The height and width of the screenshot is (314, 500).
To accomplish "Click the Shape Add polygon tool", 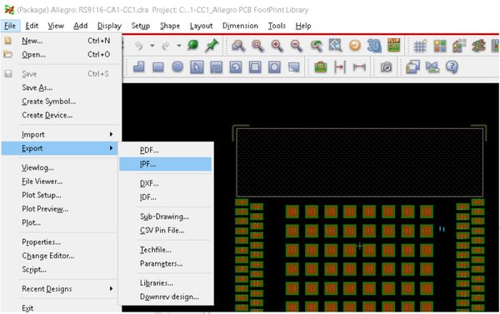I will (x=138, y=67).
